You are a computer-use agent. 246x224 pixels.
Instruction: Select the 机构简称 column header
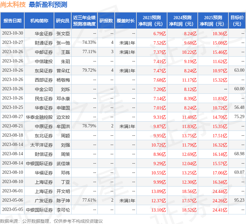pyautogui.click(x=39, y=20)
